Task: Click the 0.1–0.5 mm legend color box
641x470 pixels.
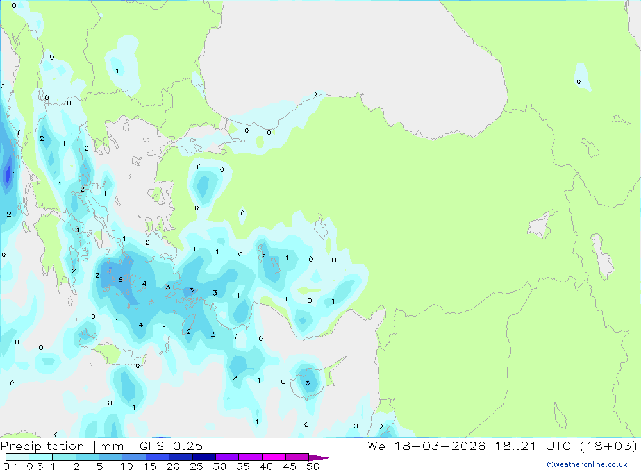Action: click(17, 457)
